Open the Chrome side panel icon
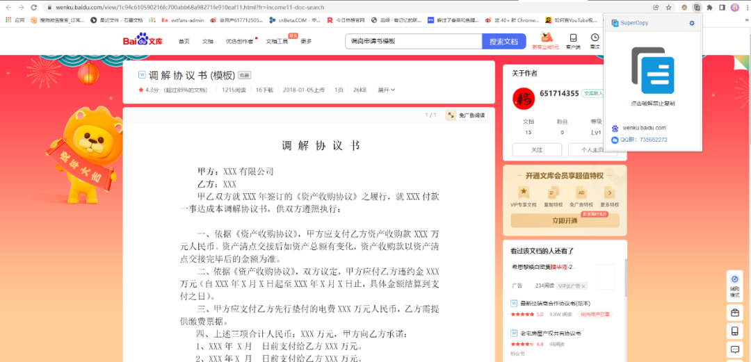The width and height of the screenshot is (751, 362). click(x=722, y=7)
